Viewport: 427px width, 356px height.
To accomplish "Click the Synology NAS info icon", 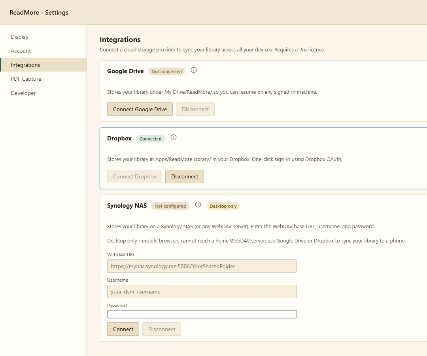I will coord(198,205).
